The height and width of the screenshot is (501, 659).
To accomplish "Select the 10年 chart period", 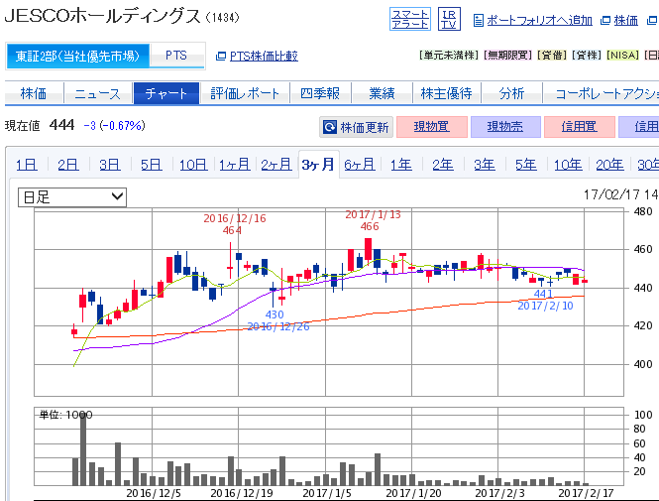I will pyautogui.click(x=568, y=165).
